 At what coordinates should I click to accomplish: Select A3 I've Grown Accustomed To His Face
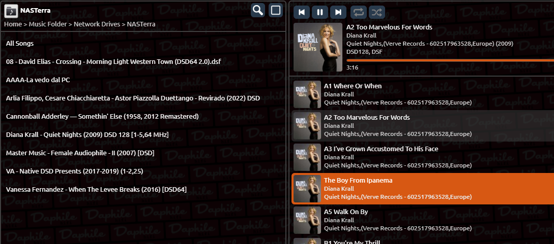[423, 157]
